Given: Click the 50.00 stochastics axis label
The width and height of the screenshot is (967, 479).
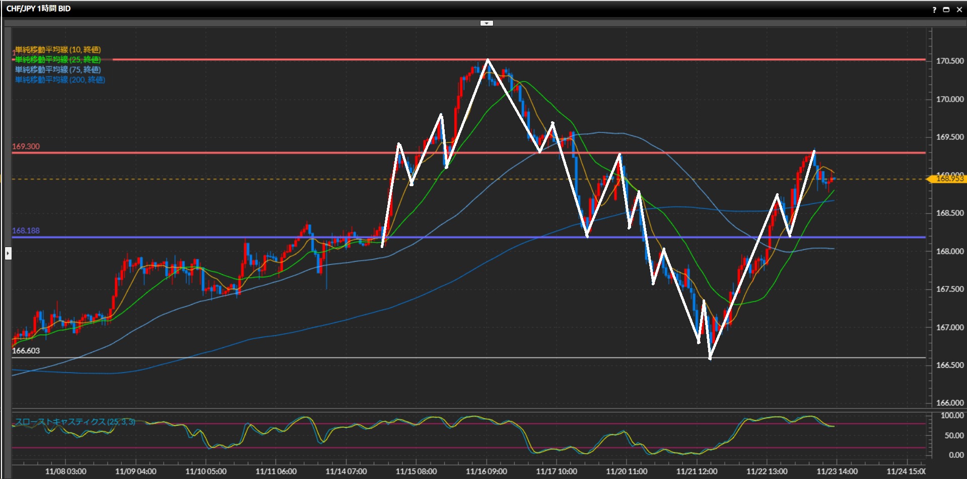Looking at the screenshot, I should pyautogui.click(x=954, y=435).
